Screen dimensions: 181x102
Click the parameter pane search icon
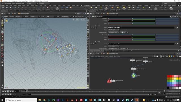coord(175,16)
